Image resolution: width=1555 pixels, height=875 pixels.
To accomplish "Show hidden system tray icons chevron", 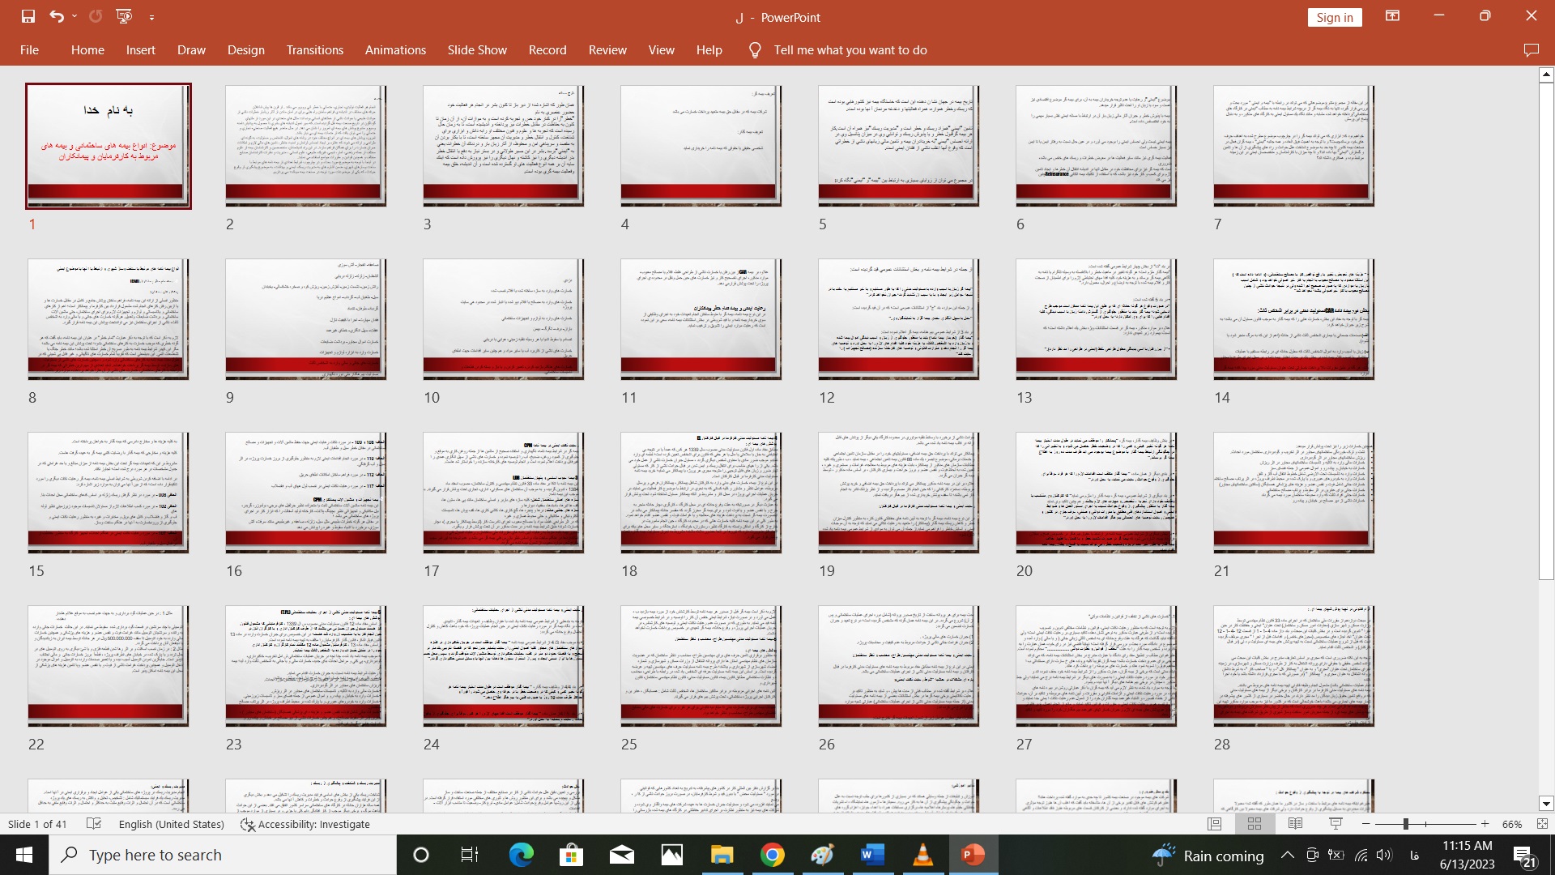I will [x=1287, y=856].
